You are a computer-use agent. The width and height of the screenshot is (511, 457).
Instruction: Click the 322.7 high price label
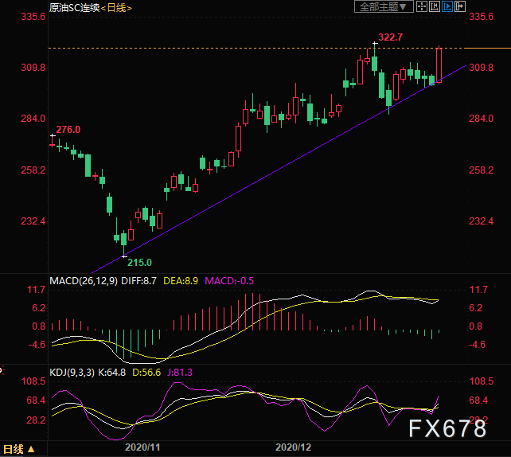(391, 37)
